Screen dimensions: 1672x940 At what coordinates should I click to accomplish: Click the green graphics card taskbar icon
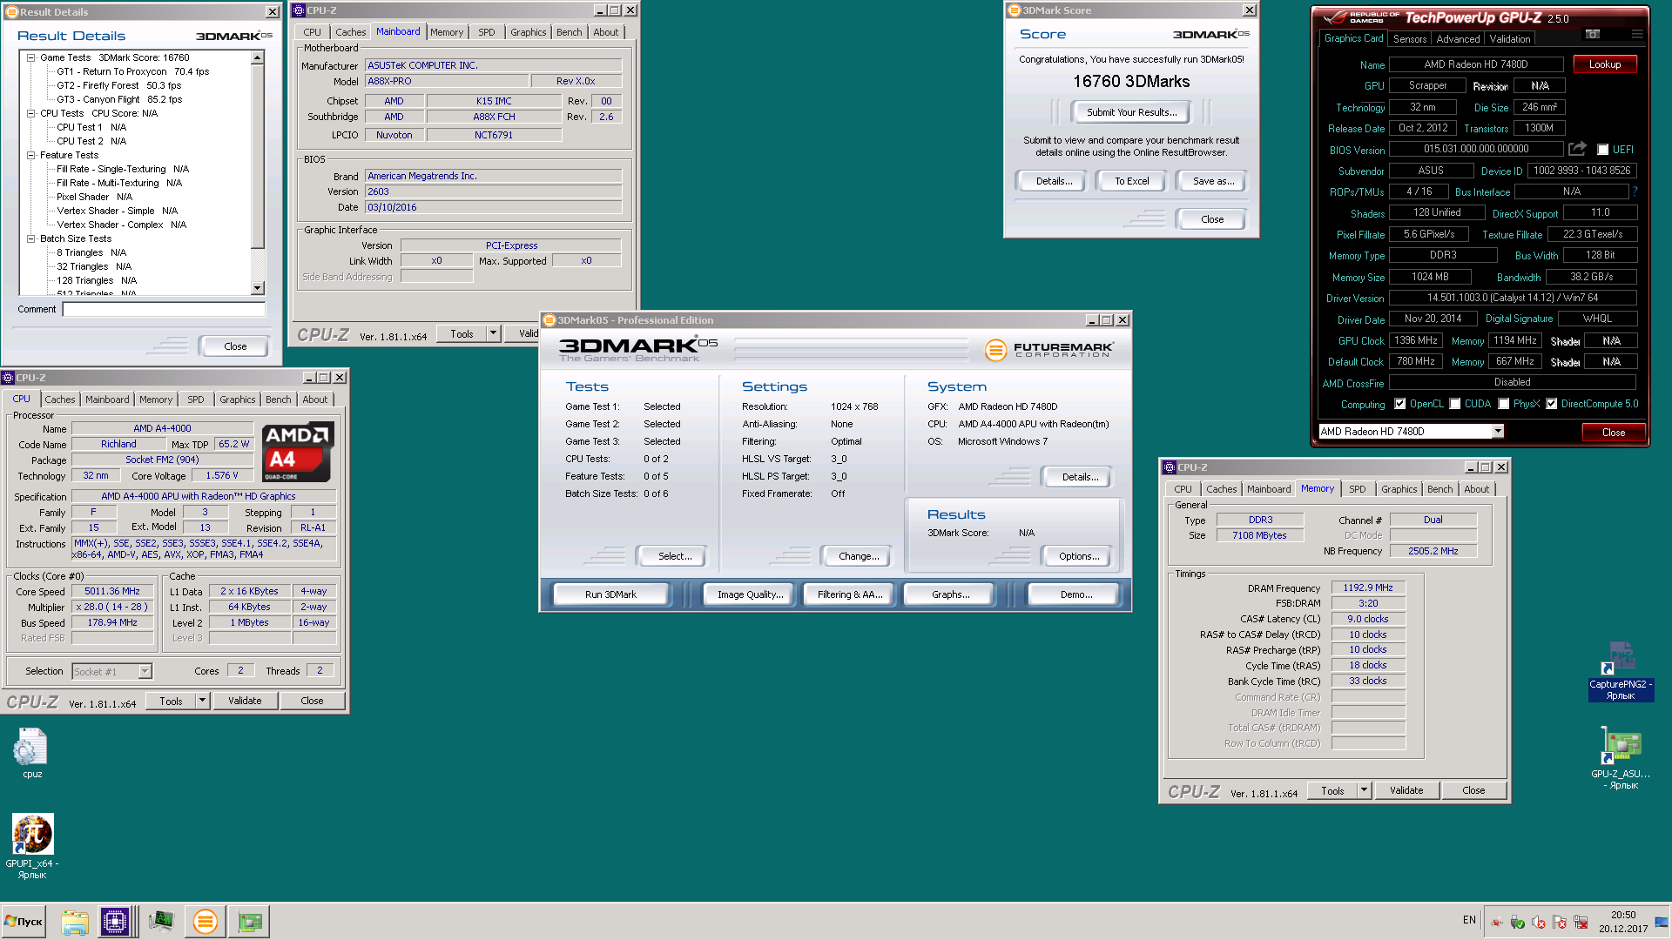250,921
